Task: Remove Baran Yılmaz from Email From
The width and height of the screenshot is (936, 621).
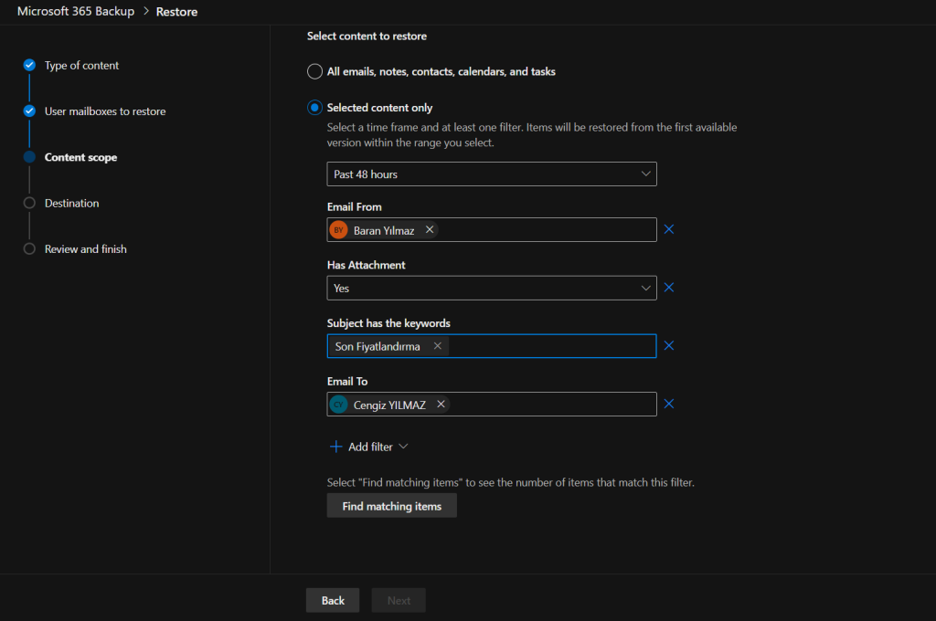Action: pyautogui.click(x=430, y=230)
